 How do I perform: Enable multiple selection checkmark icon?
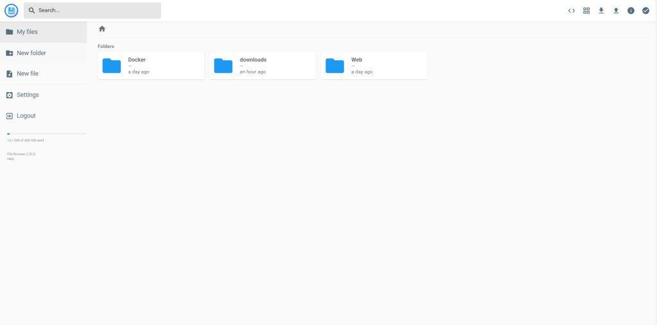pos(645,11)
